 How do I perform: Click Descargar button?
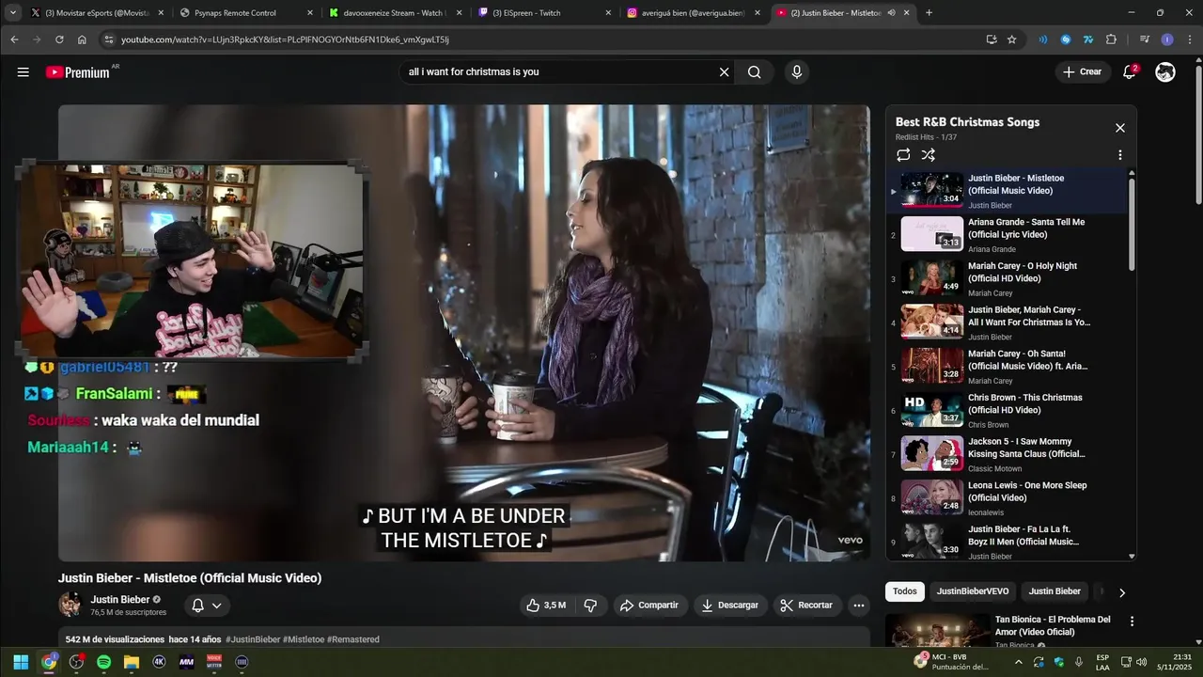pyautogui.click(x=730, y=606)
